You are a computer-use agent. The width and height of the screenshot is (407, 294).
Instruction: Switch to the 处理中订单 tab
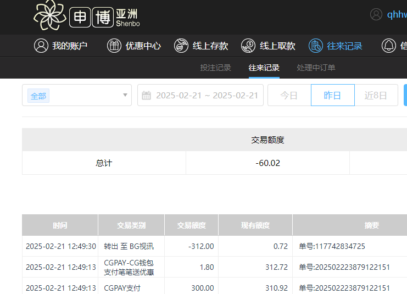316,68
